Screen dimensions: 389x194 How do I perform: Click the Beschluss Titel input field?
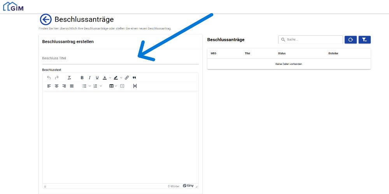point(120,58)
